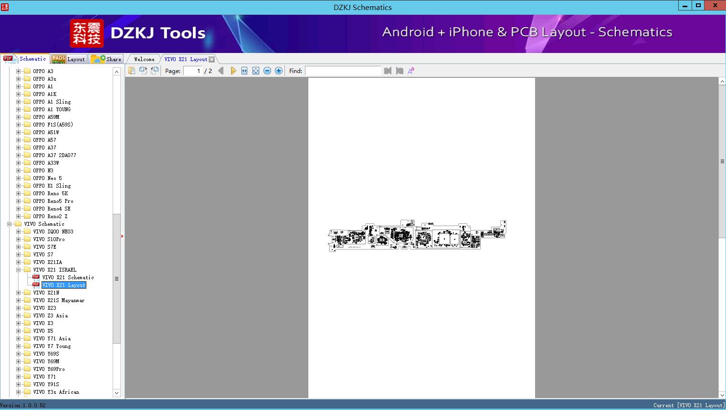Expand the VIVO IQOO NEO3 folder
The width and height of the screenshot is (726, 410).
click(x=18, y=231)
